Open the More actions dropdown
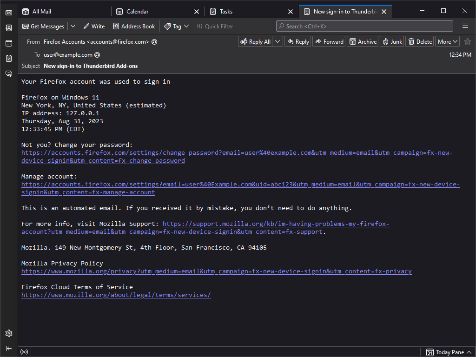Image resolution: width=476 pixels, height=357 pixels. (x=448, y=41)
